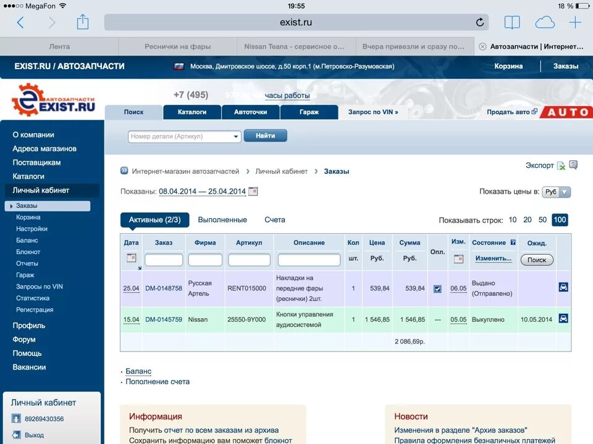Switch to the Лента browser tab

(59, 46)
